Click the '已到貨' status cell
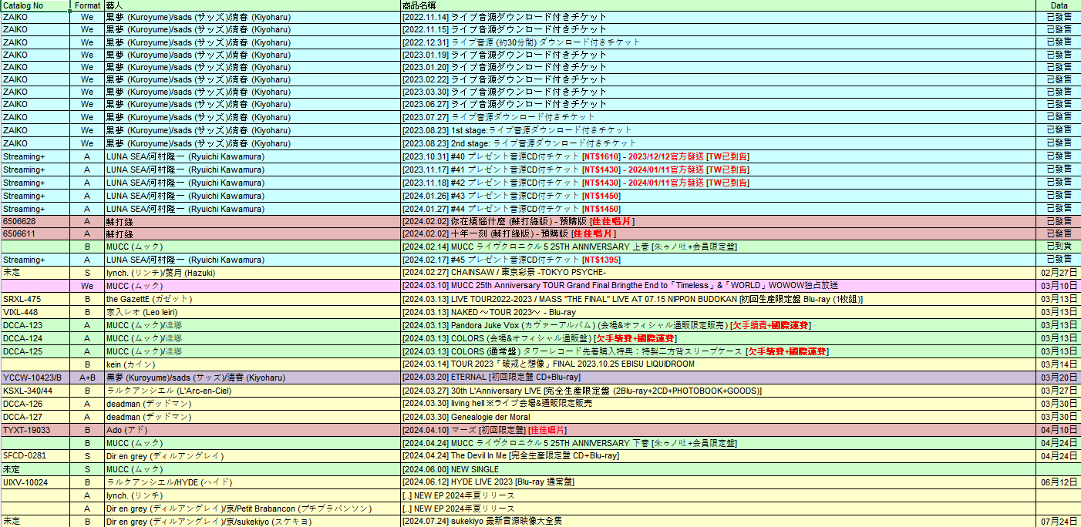This screenshot has height=527, width=1081. pyautogui.click(x=1059, y=246)
